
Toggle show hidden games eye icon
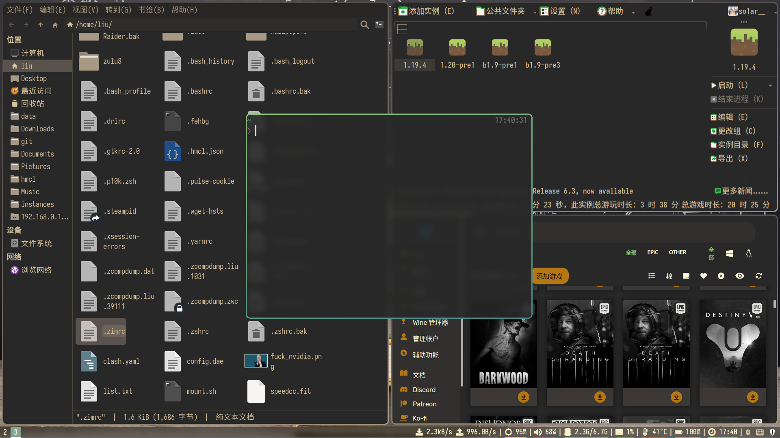[x=739, y=276]
